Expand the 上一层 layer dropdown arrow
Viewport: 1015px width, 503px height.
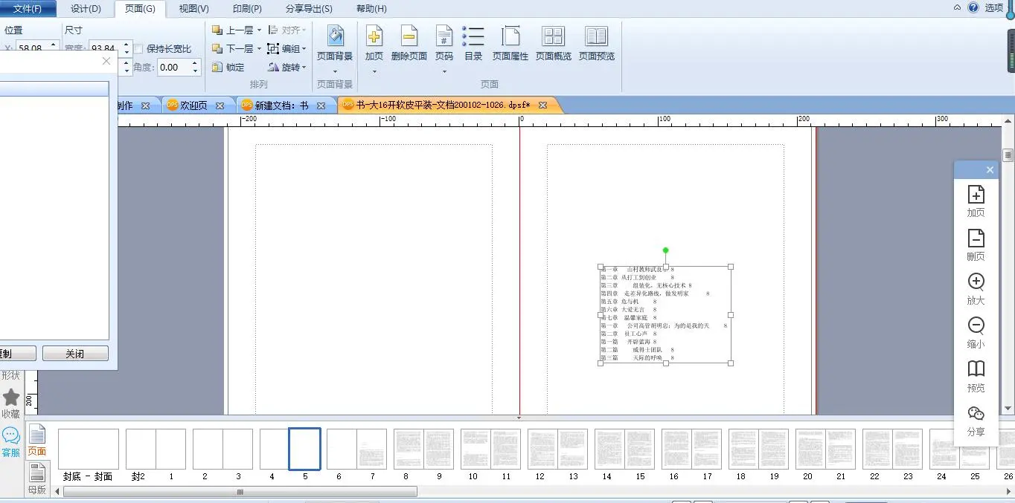(259, 30)
